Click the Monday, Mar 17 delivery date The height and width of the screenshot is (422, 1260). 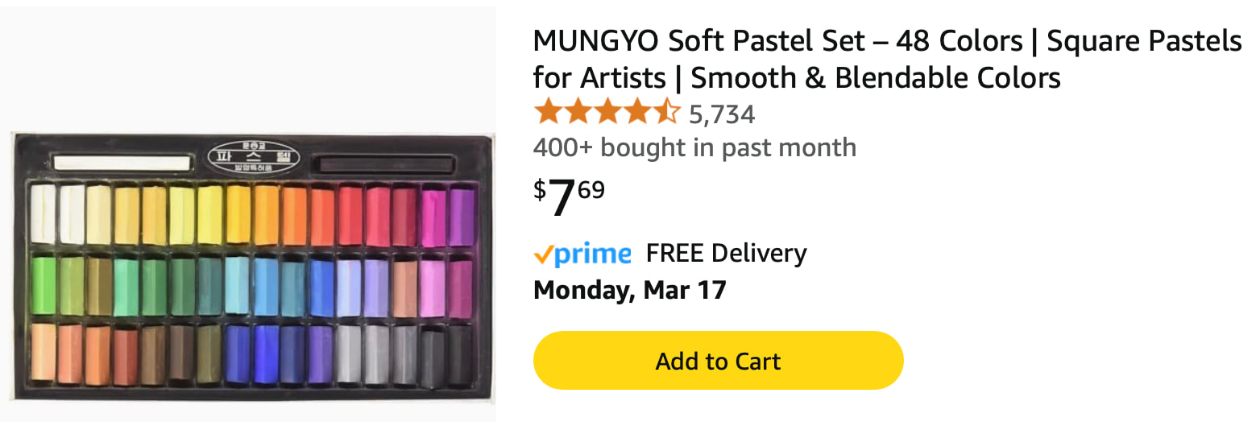(x=630, y=289)
